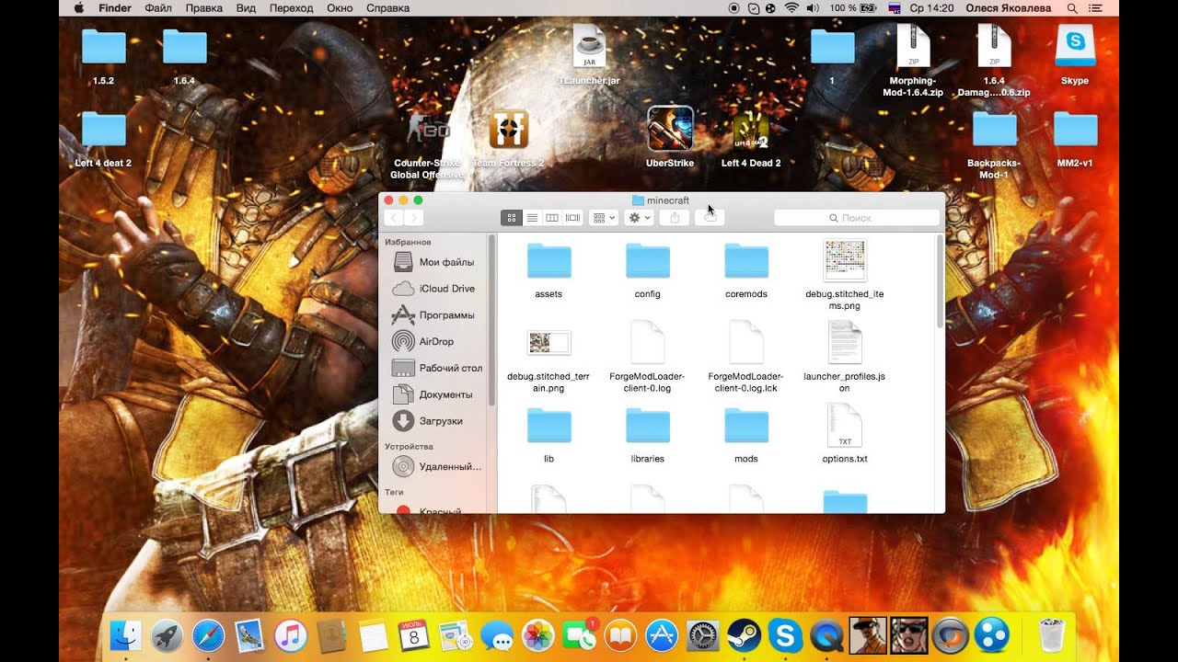Screen dimensions: 1178x662
Task: Select the coremods folder
Action: coord(746,261)
